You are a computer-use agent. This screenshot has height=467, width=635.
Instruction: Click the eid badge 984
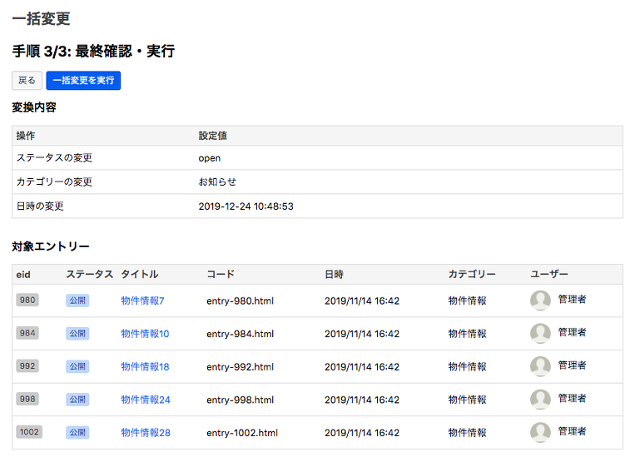[27, 334]
